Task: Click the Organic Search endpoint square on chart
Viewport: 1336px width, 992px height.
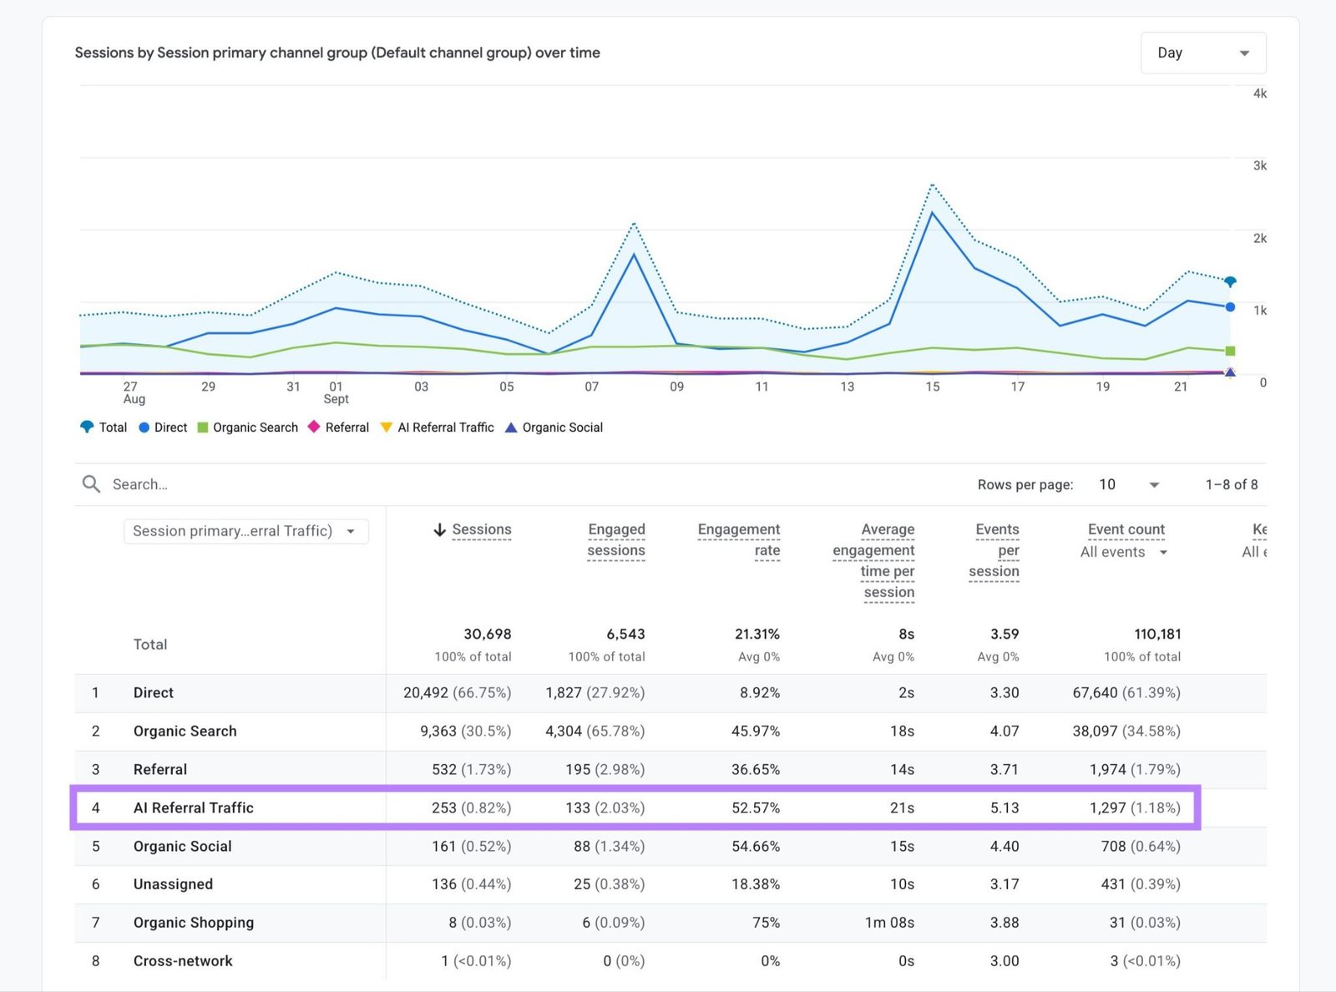Action: tap(1230, 351)
